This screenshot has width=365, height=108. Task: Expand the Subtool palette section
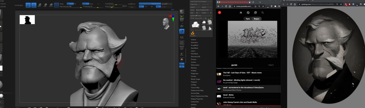[x=194, y=40]
